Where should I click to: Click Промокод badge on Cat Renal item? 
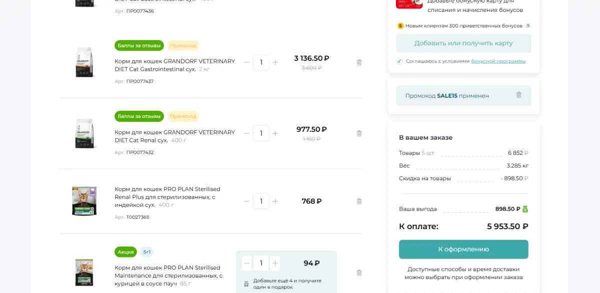(x=183, y=116)
